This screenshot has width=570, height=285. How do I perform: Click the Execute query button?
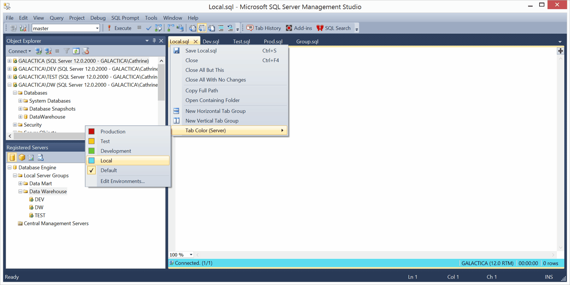pyautogui.click(x=119, y=28)
